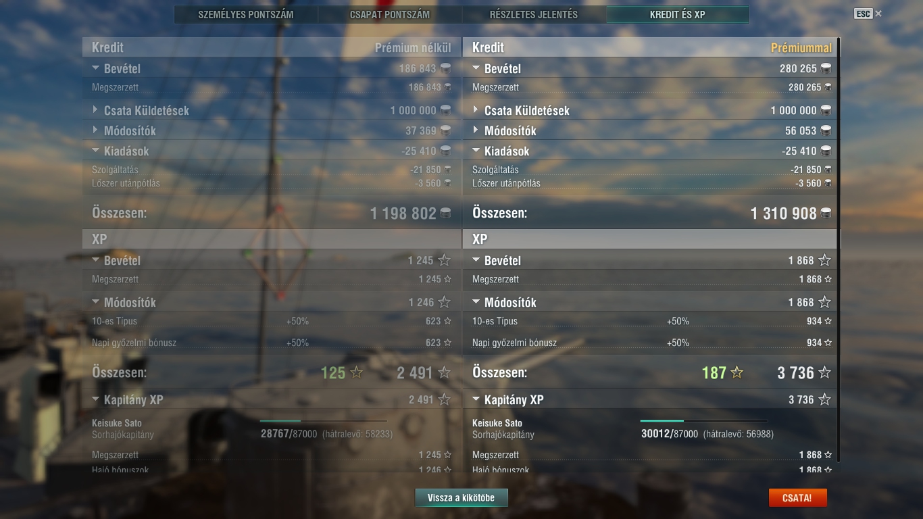
Task: Select the Részletes jelentés tab
Action: (534, 14)
